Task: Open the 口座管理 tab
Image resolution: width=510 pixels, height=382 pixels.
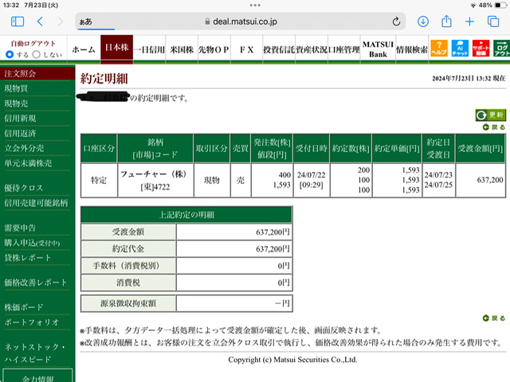Action: click(344, 49)
